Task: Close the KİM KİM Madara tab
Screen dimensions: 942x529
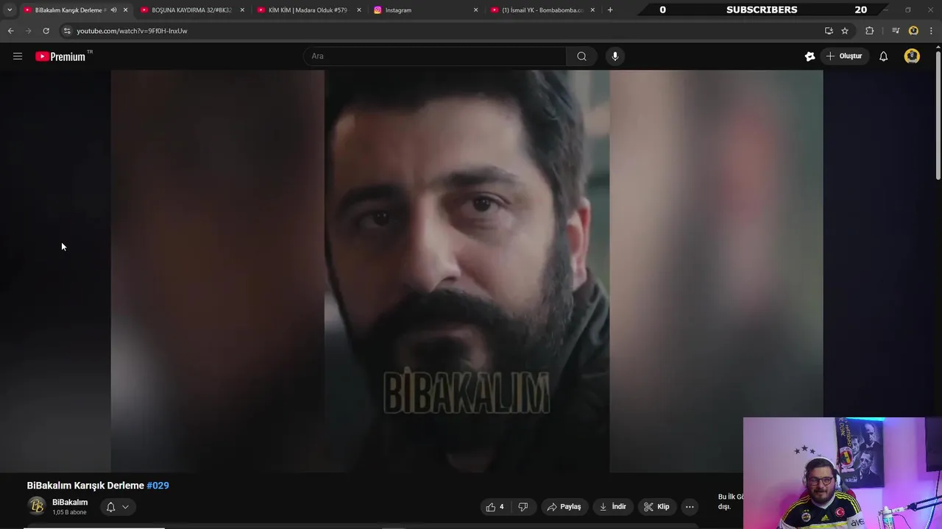Action: 359,10
